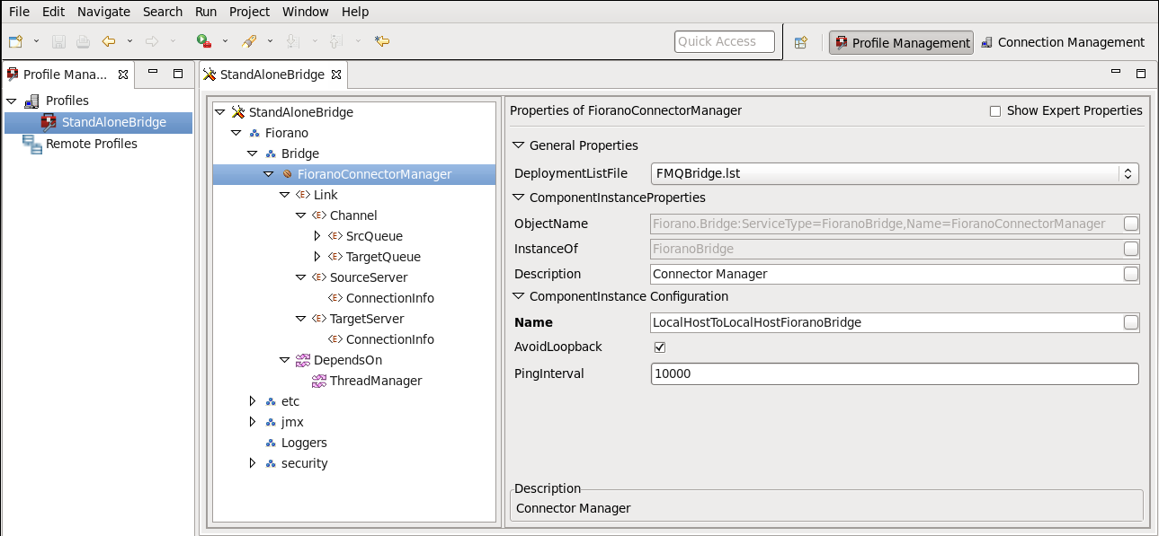Collapse the Link tree node
Image resolution: width=1159 pixels, height=536 pixels.
click(285, 195)
